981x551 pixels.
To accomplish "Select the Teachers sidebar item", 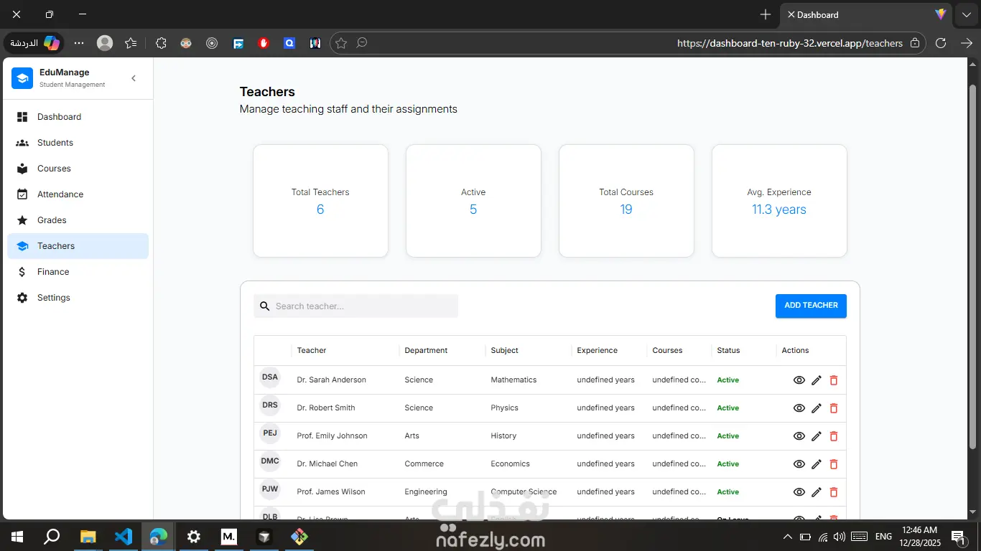I will pyautogui.click(x=78, y=246).
